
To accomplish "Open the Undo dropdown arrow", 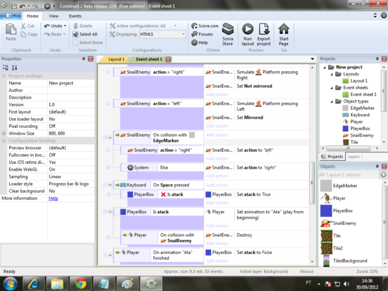I will pyautogui.click(x=65, y=26).
